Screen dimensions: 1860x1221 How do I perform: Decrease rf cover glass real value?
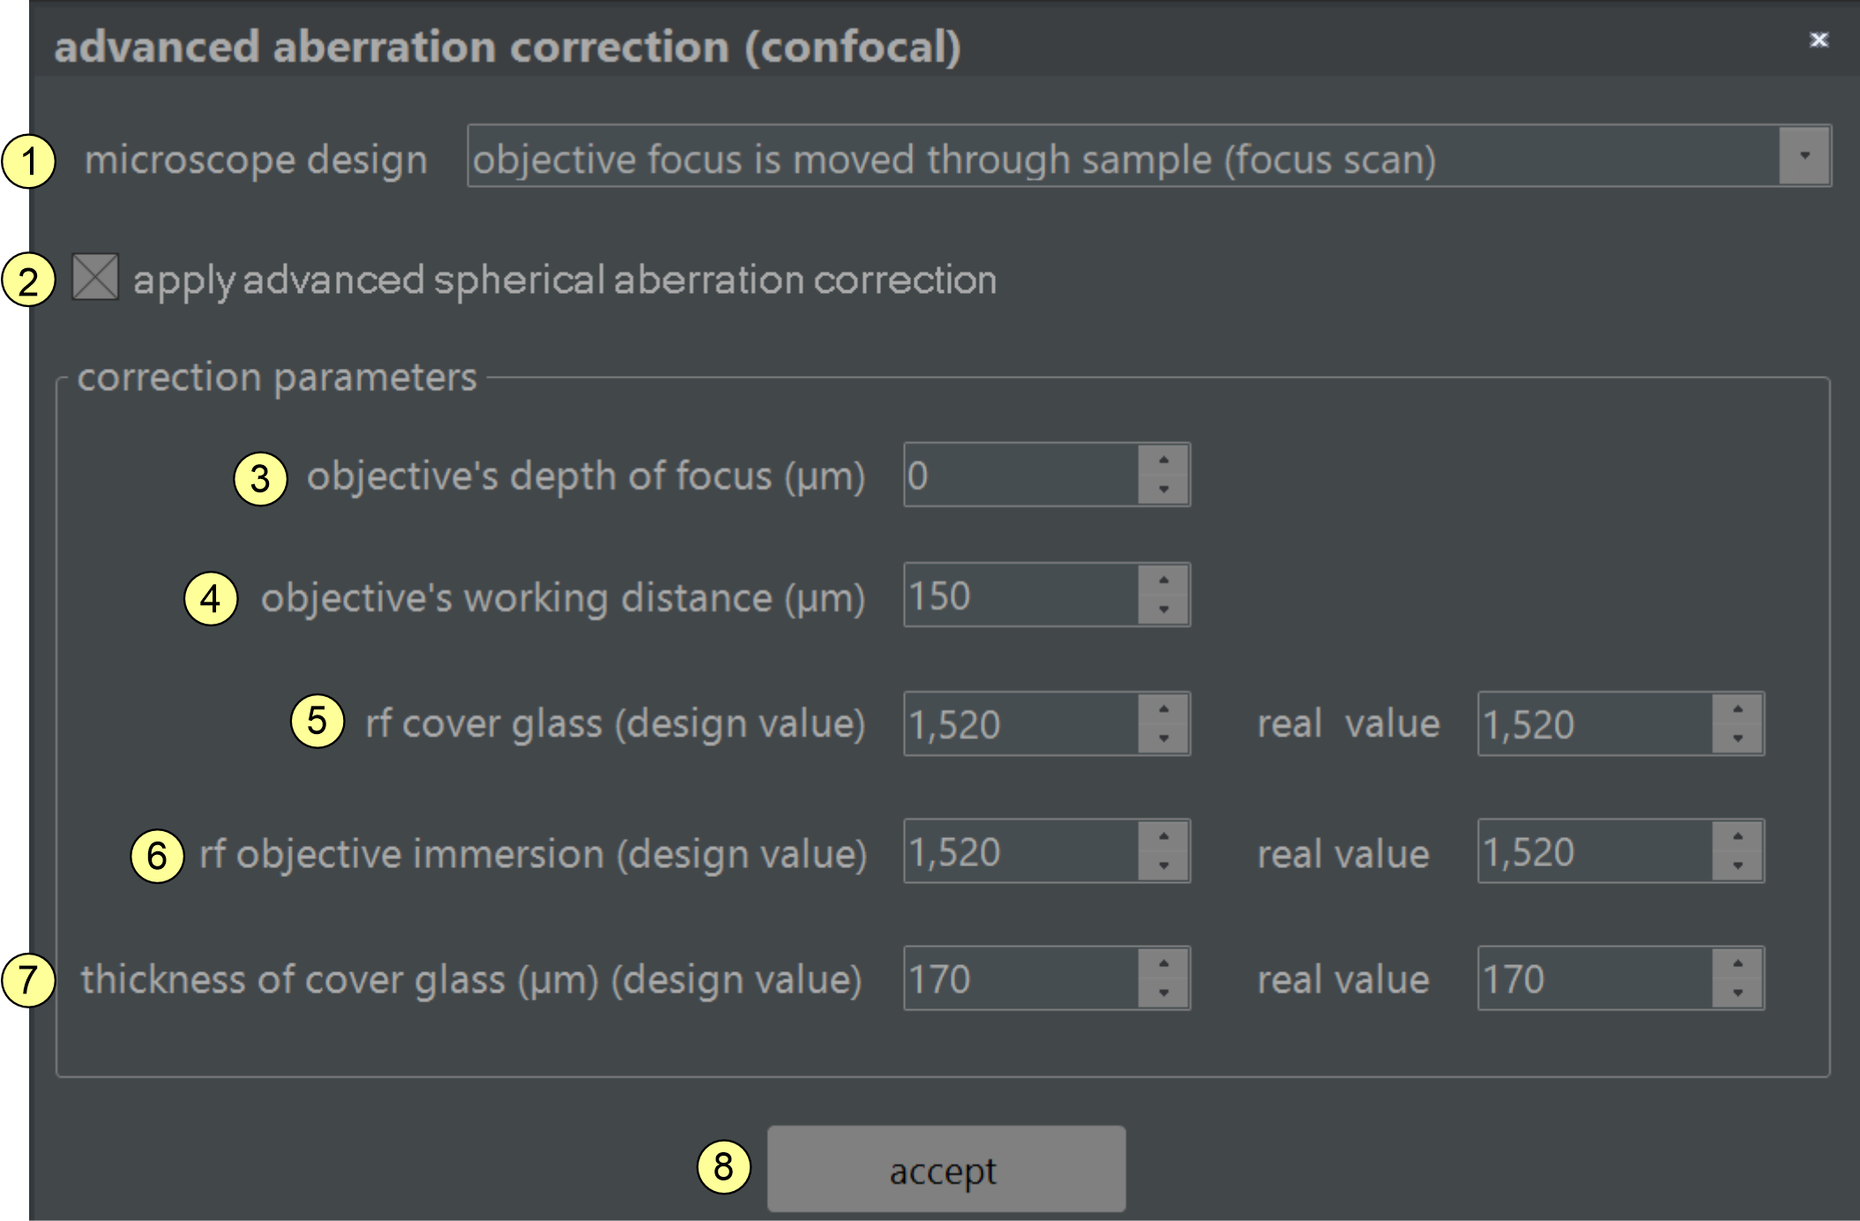tap(1737, 738)
